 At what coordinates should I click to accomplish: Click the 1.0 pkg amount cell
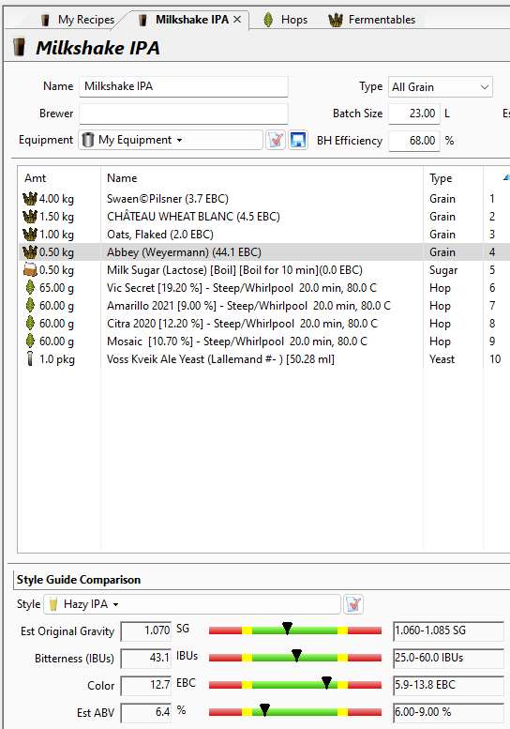click(x=56, y=359)
